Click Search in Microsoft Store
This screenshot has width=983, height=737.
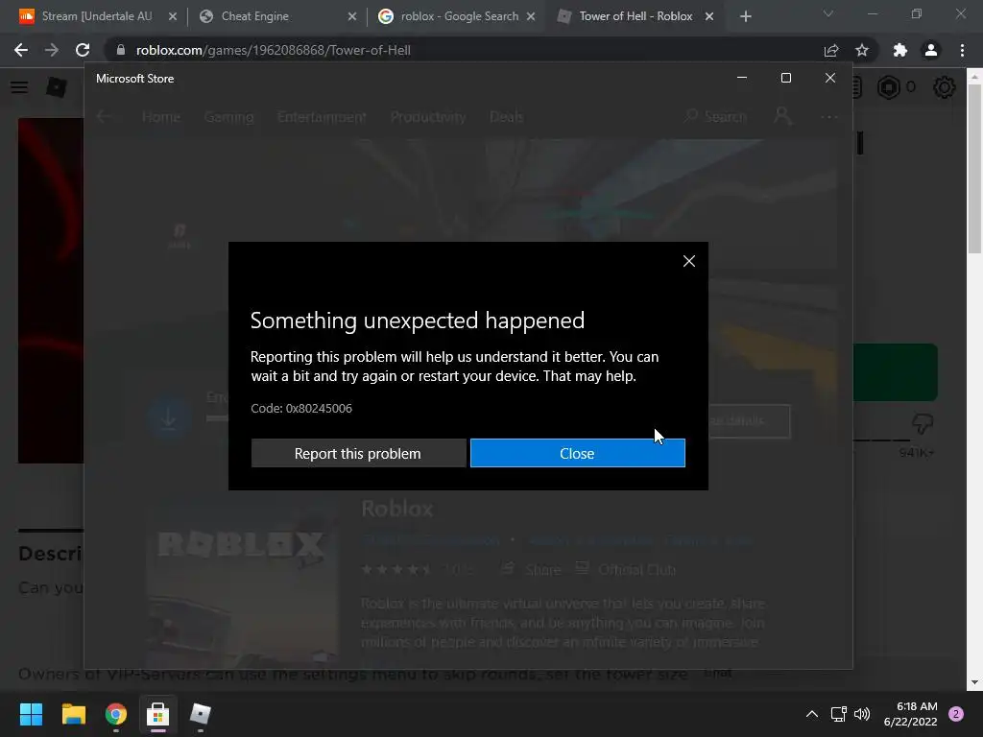point(716,116)
